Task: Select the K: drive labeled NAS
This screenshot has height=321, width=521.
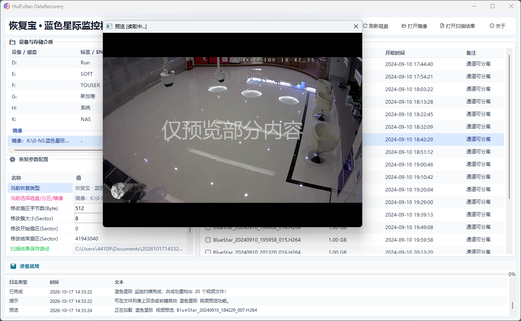Action: 55,119
